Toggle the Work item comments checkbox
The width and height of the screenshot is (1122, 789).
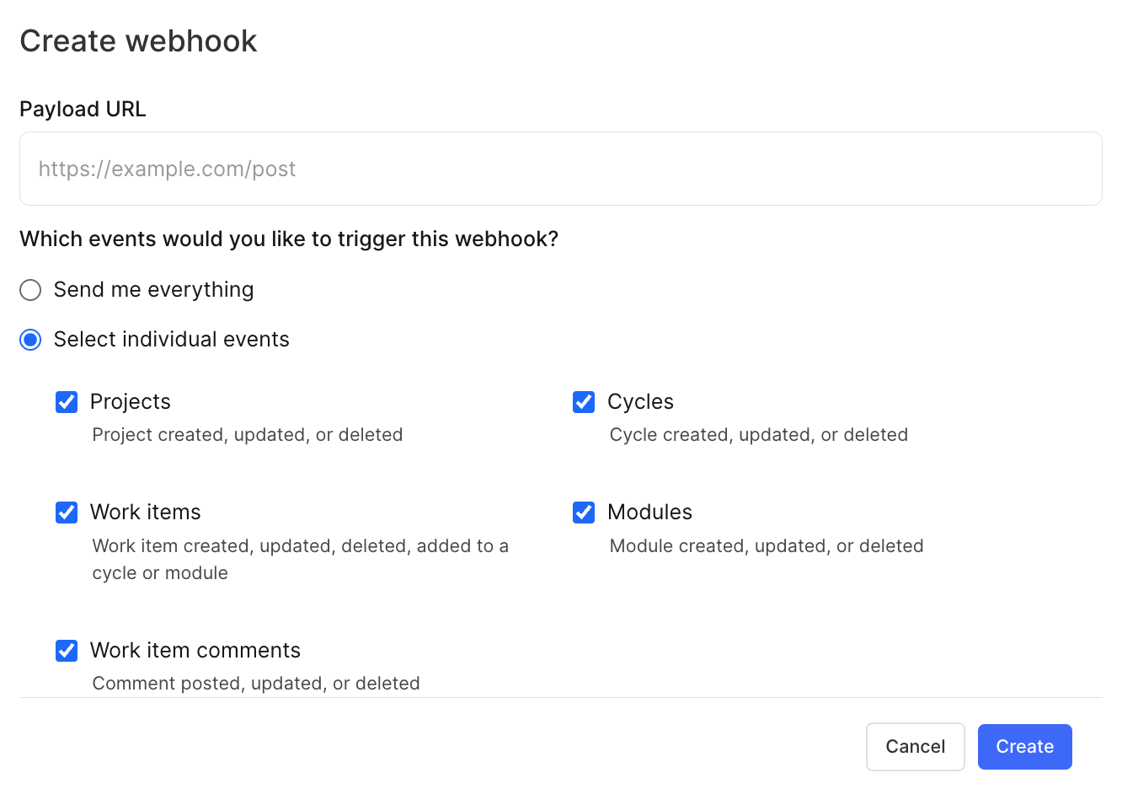tap(67, 651)
